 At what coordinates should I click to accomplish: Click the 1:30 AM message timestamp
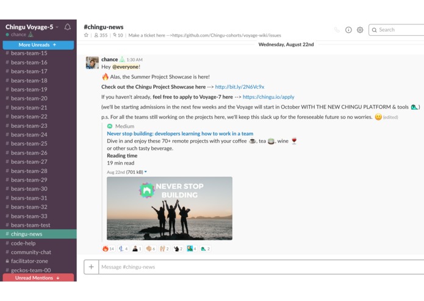(x=134, y=60)
